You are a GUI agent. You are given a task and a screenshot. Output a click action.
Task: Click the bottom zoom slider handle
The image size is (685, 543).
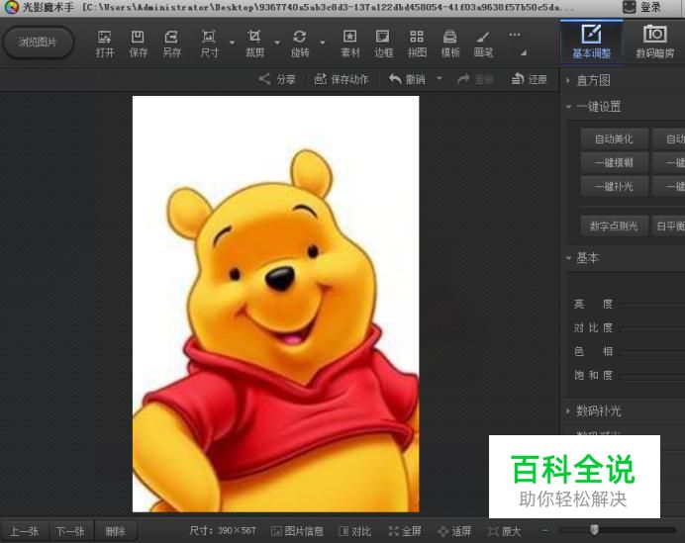click(x=594, y=530)
